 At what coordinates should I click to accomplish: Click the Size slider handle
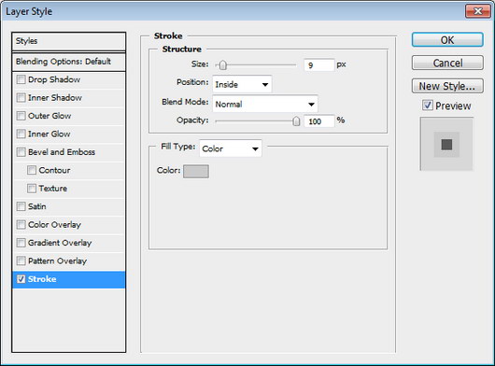tap(223, 65)
